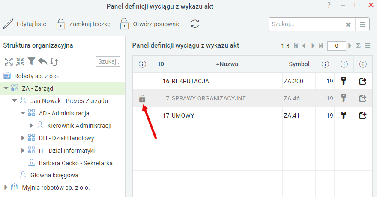Expand DH - Dział Handlowy node

point(23,138)
